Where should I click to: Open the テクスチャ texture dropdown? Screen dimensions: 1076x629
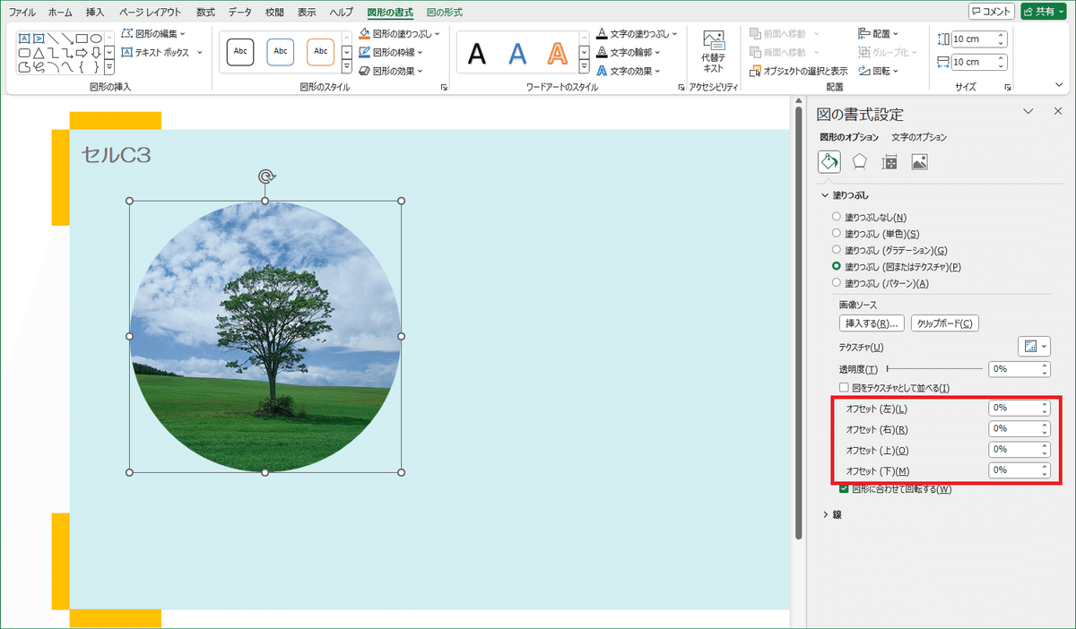click(x=1034, y=347)
